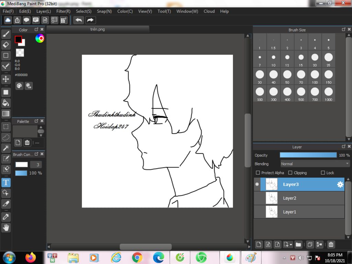Click the layer Opacity slider
Screen dimensions: 352x264
tap(308, 155)
